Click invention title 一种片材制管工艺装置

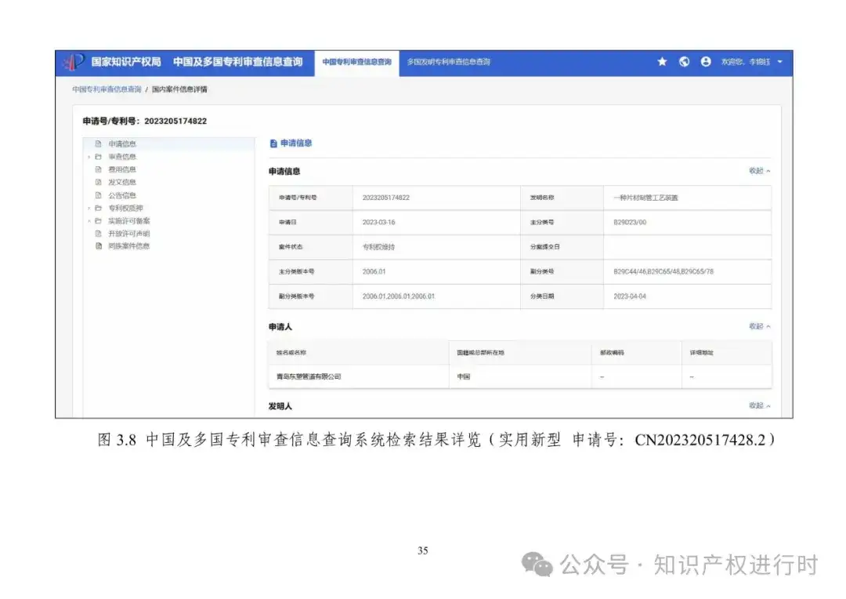645,198
